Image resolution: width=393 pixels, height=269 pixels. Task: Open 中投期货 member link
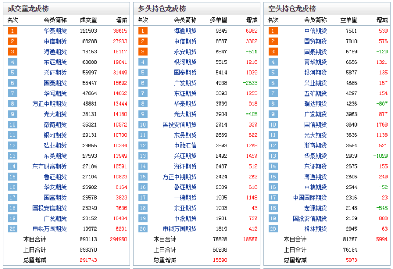point(185,218)
